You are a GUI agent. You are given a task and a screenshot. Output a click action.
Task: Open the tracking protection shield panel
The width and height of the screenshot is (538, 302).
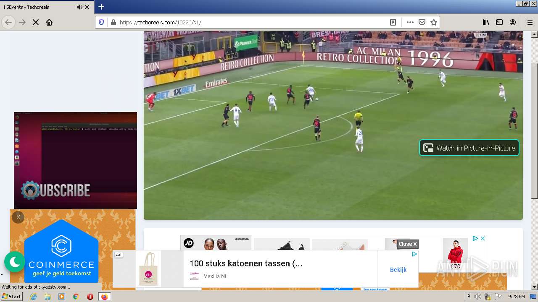click(101, 22)
